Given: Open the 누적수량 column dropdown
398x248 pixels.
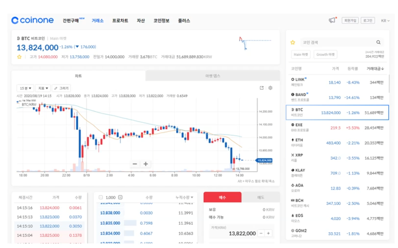Looking at the screenshot, I should pyautogui.click(x=184, y=197).
